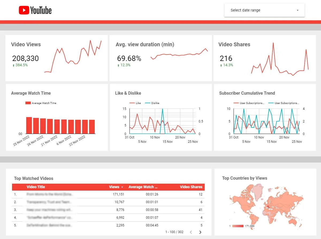Click the map color scale legend bar
This screenshot has height=239, width=321.
click(x=238, y=226)
